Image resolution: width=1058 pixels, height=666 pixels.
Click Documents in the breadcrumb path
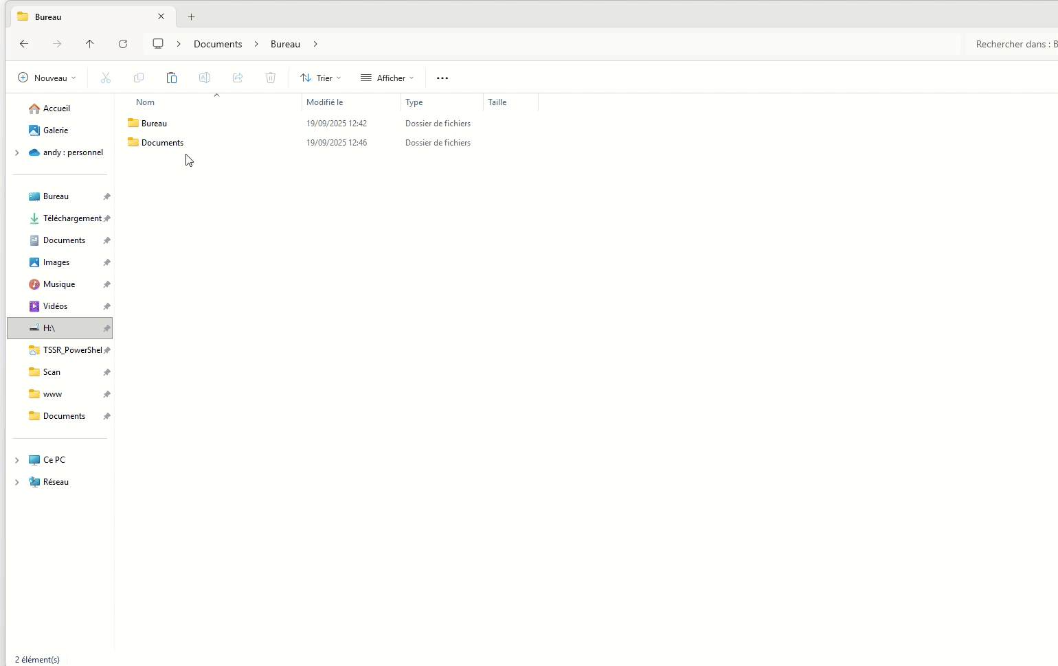pos(218,44)
